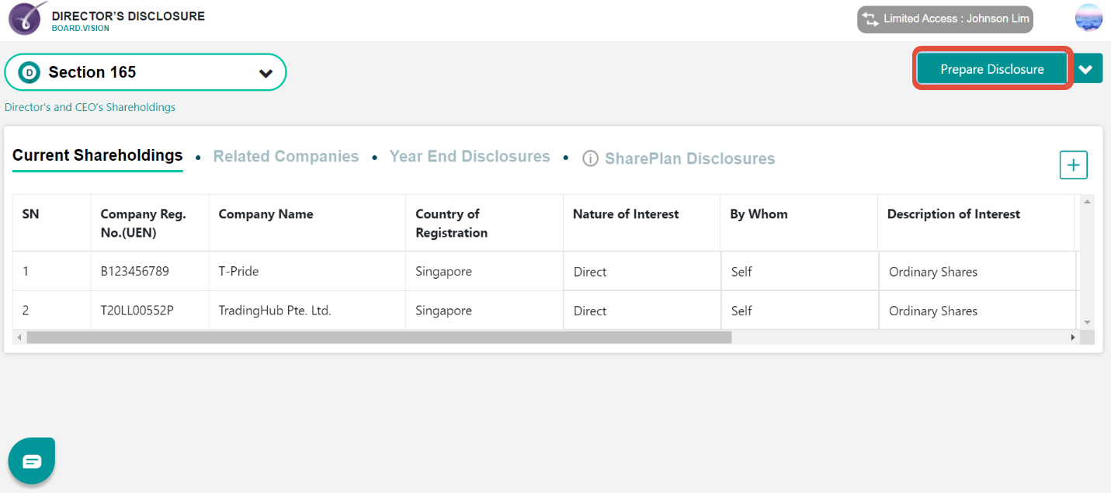Click the plus icon to add a shareholding
Screen dimensions: 1111x493
click(1074, 165)
